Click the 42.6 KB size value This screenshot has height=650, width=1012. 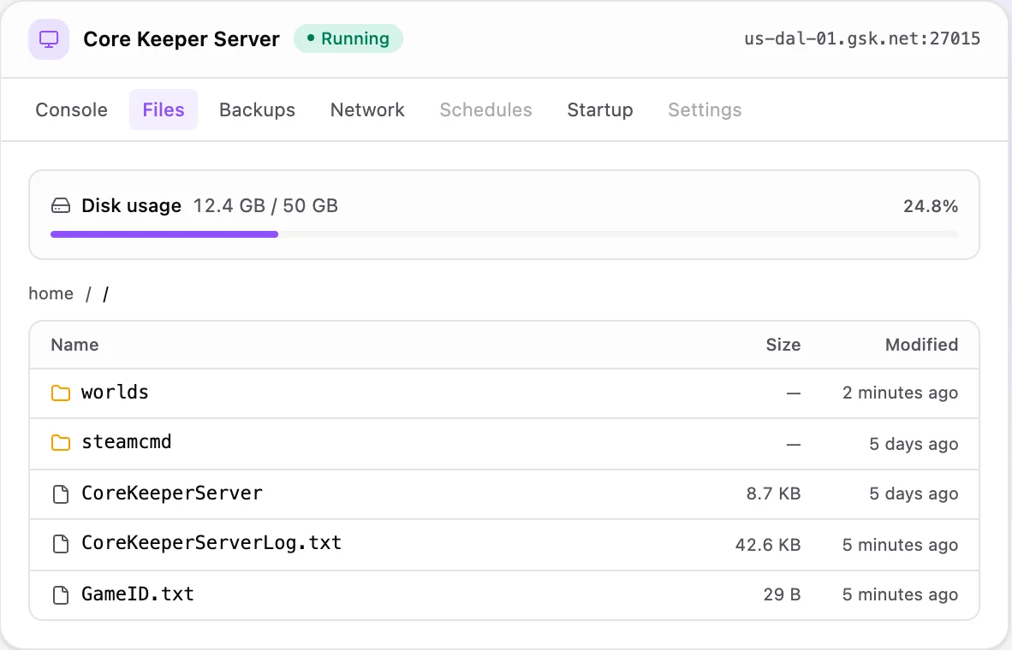coord(768,545)
